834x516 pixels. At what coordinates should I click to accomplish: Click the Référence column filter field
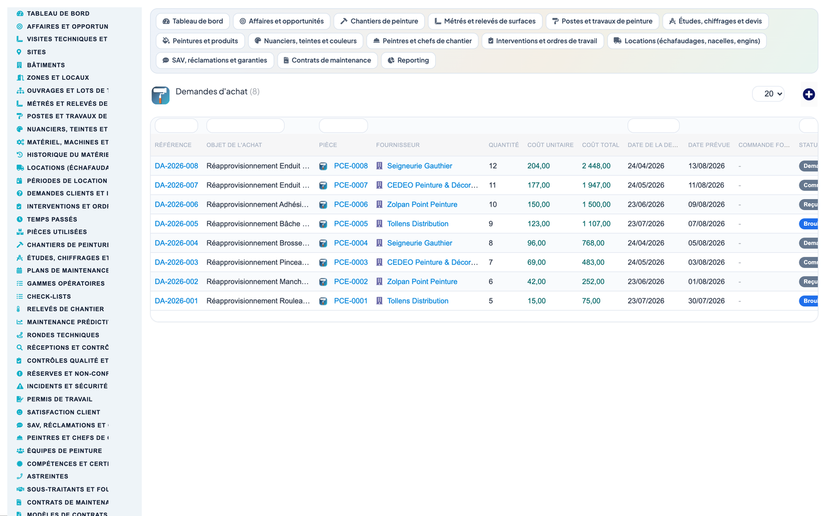(x=176, y=125)
